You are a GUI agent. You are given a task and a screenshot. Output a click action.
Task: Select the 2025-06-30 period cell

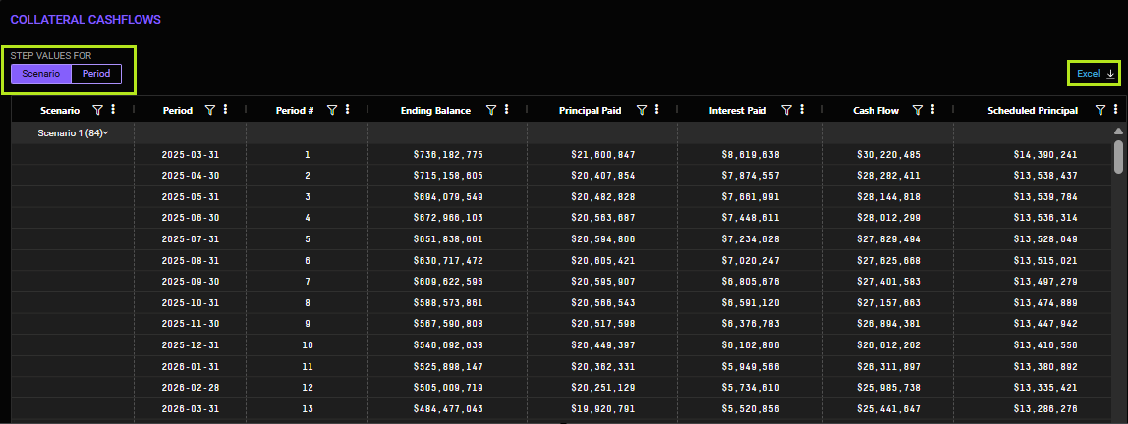(190, 218)
